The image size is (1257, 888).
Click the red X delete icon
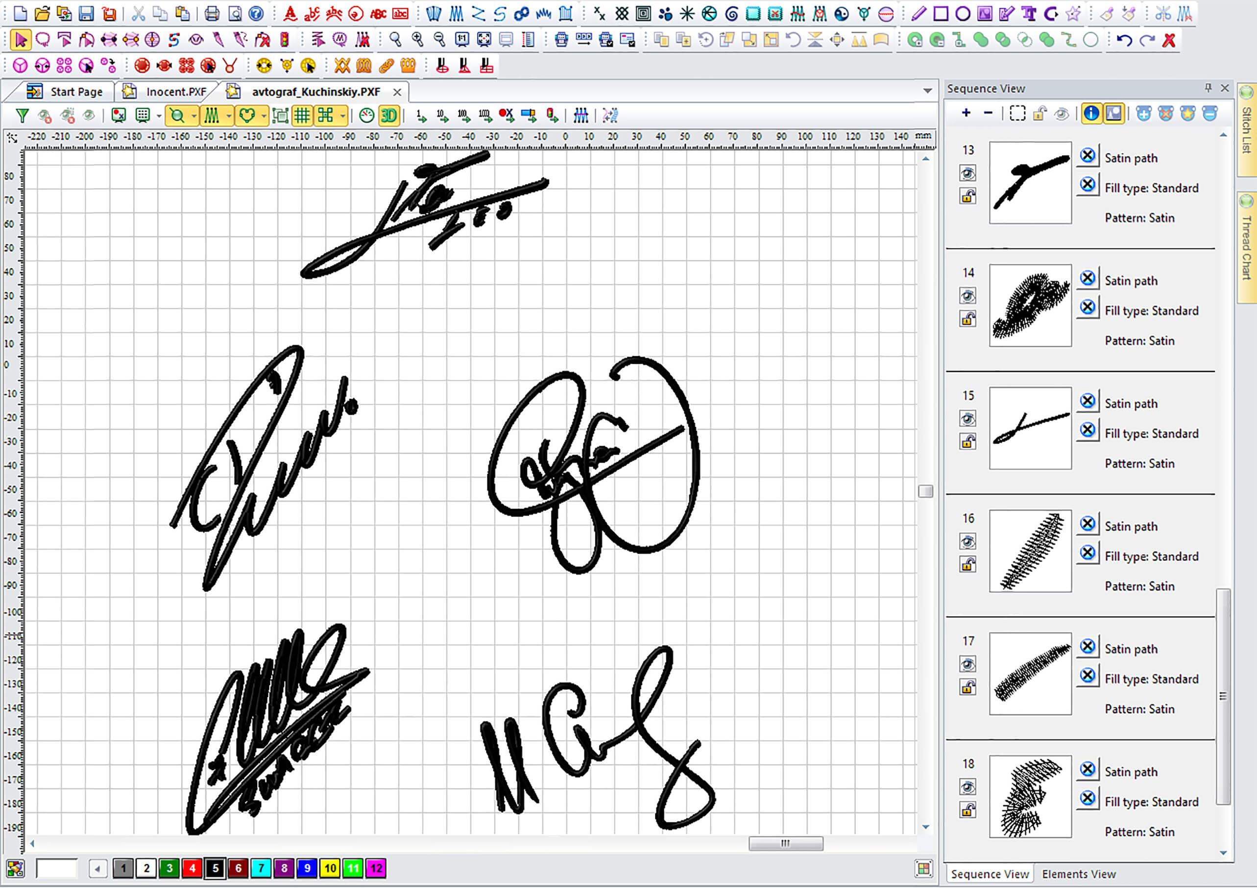(1169, 40)
